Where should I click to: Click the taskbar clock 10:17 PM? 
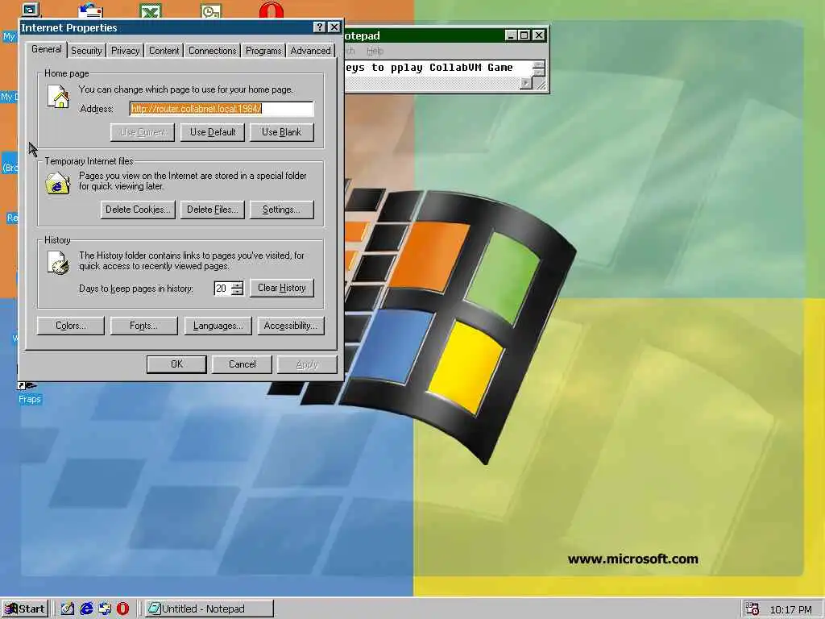coord(791,609)
